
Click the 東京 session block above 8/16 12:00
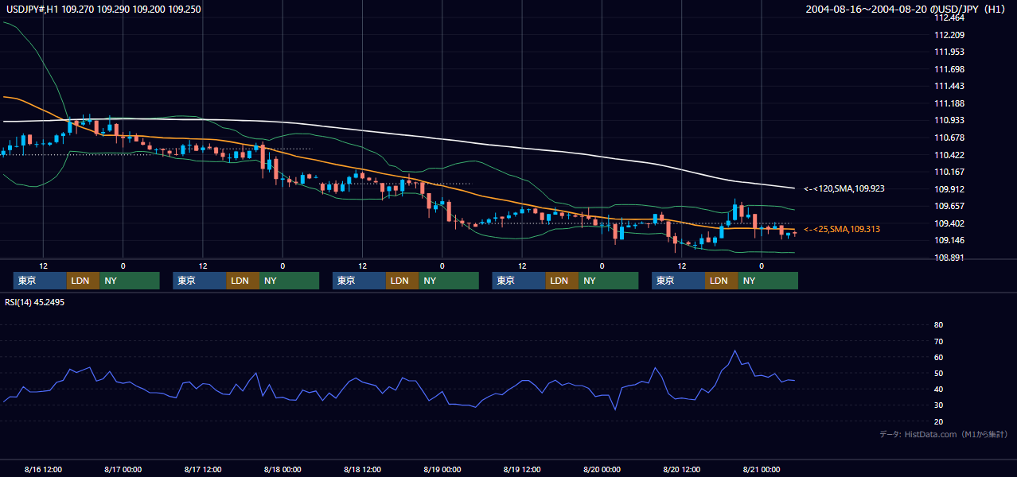coord(40,281)
